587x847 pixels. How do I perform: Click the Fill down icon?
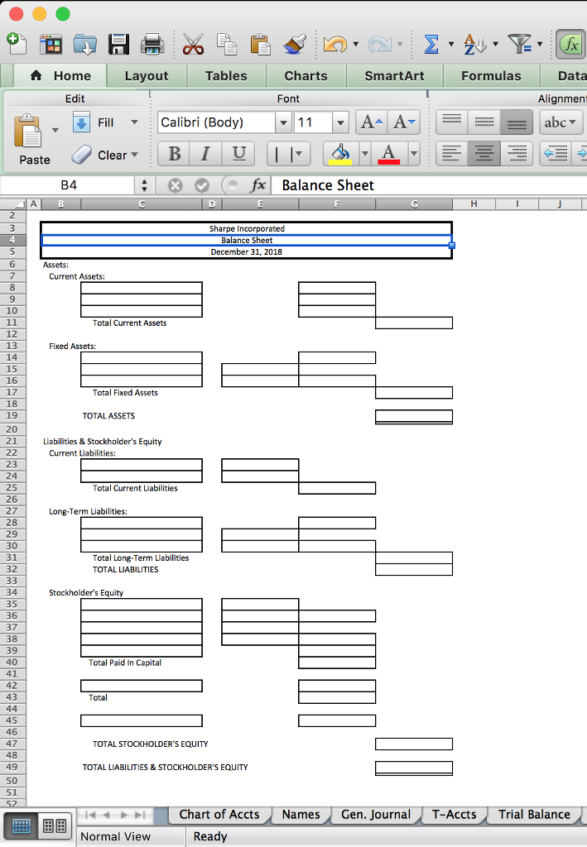point(81,122)
